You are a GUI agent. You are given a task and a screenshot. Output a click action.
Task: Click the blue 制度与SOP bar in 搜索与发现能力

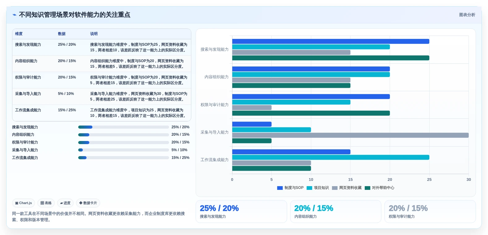click(x=331, y=41)
